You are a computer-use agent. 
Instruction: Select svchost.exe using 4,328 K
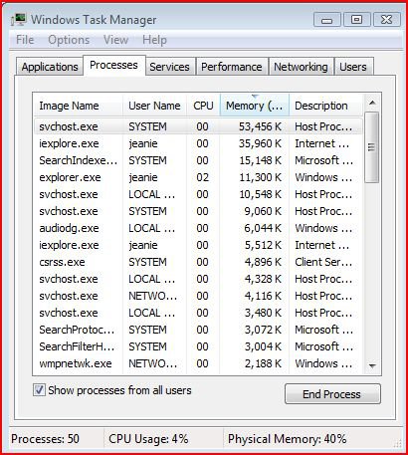198,279
